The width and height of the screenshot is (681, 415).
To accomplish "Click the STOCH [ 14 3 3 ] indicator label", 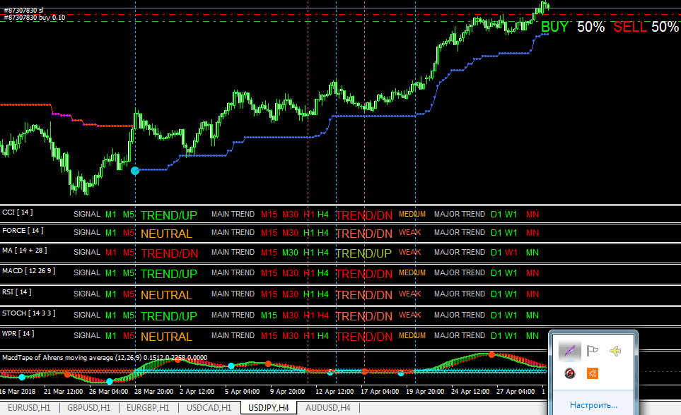I will pyautogui.click(x=29, y=313).
